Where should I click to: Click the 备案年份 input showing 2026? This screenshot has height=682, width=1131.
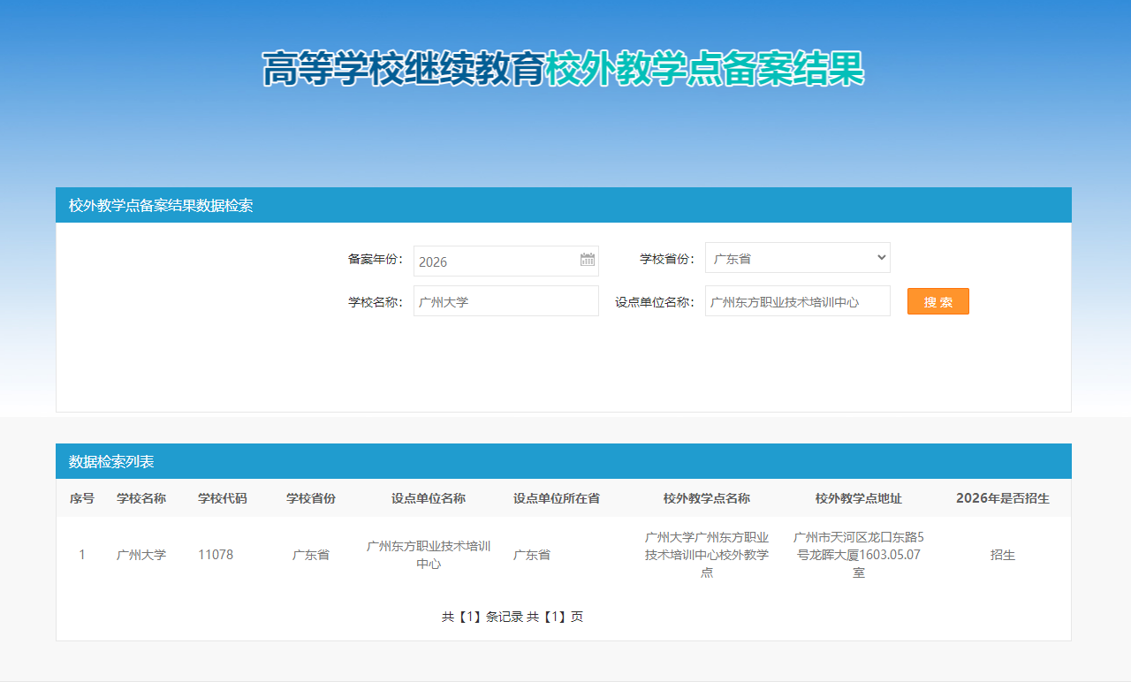point(506,261)
